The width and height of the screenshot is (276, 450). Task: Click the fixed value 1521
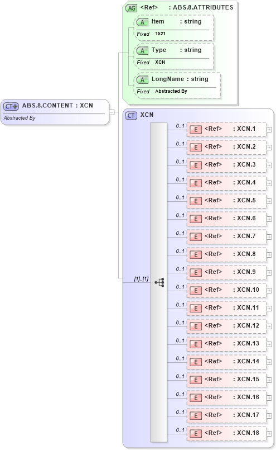(161, 34)
